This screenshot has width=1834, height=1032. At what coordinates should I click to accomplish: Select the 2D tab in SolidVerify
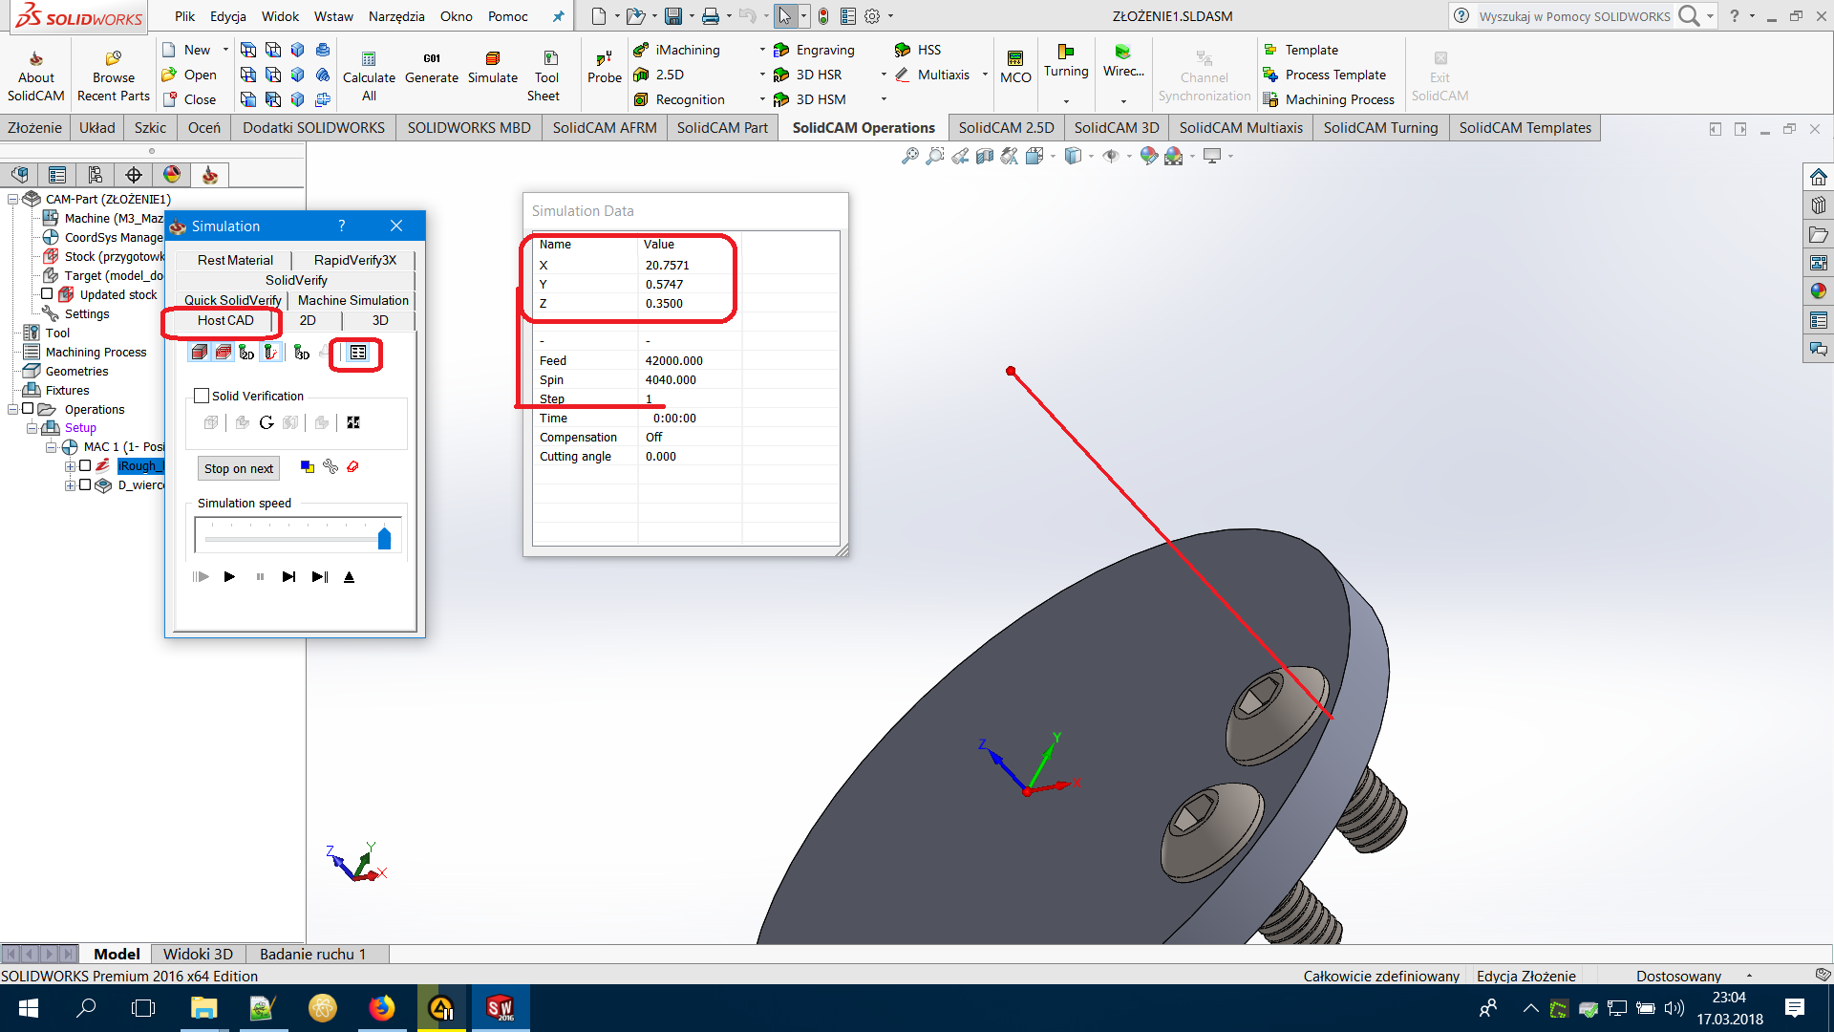(308, 319)
